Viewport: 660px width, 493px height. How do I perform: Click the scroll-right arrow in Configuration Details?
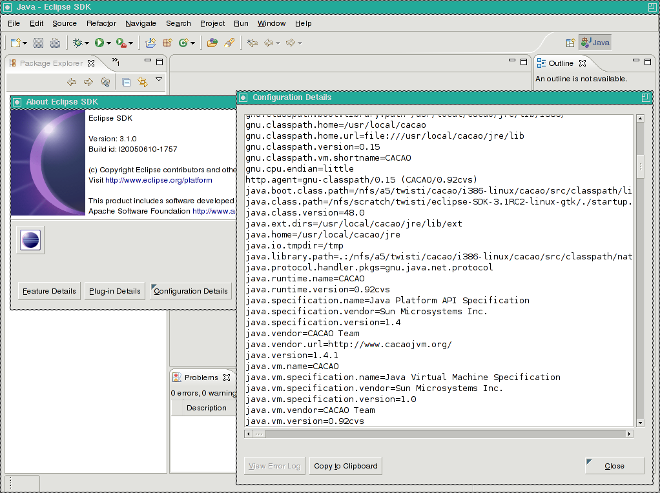(630, 434)
